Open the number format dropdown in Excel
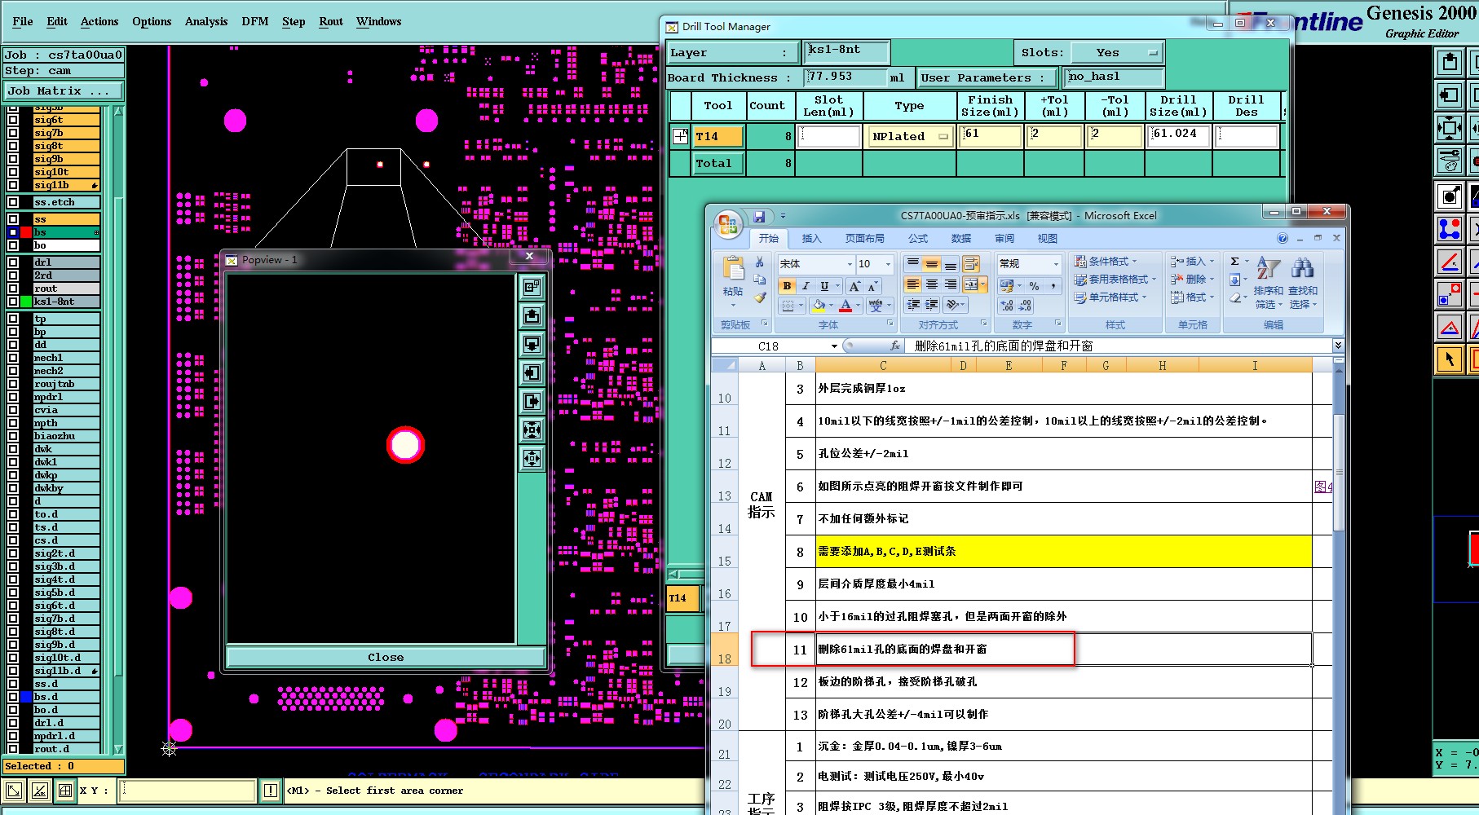Screen dimensions: 1479x815 (1056, 264)
